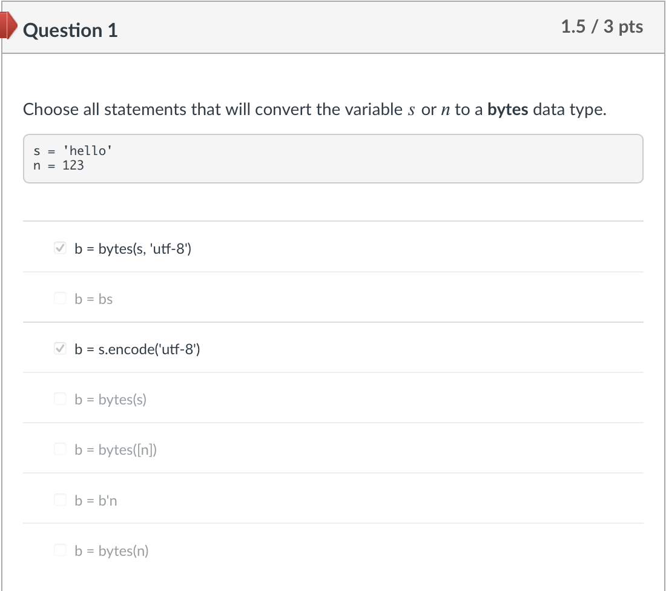The height and width of the screenshot is (591, 666).
Task: Check the box for b = bytes(s, 'utf-8')
Action: 59,248
